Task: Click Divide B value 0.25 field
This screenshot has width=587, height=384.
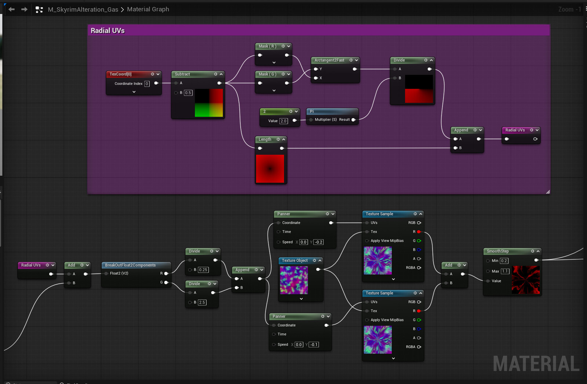Action: tap(203, 270)
